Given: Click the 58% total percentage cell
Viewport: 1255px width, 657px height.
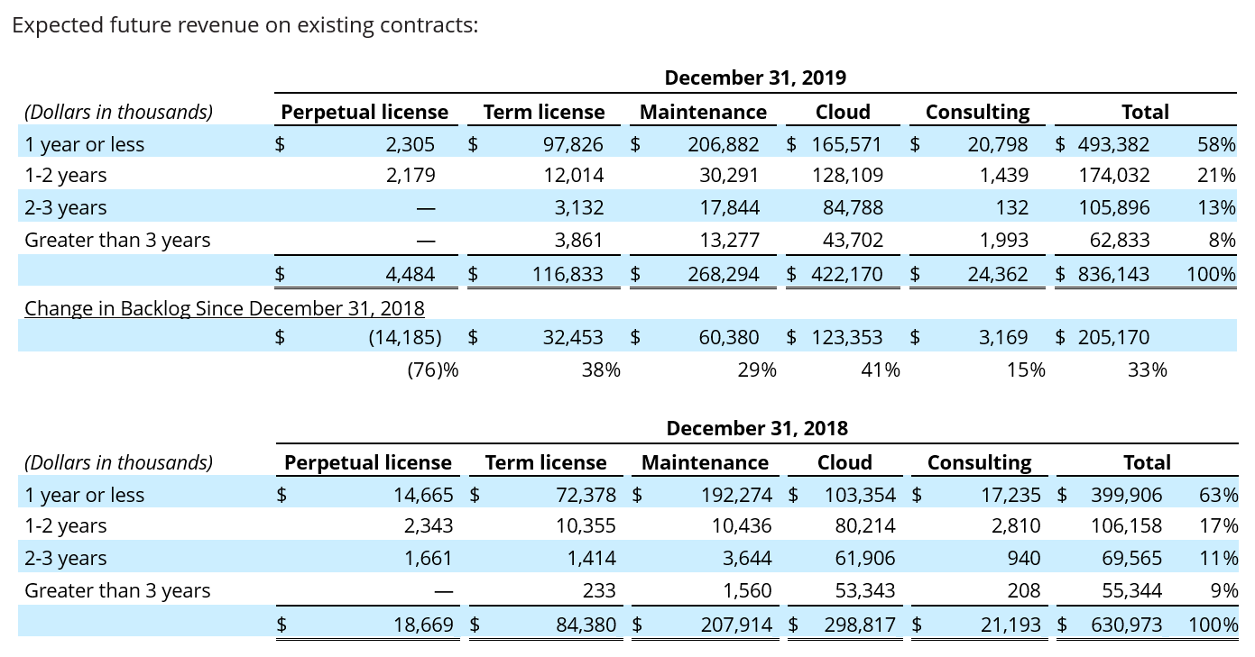Looking at the screenshot, I should pos(1216,144).
